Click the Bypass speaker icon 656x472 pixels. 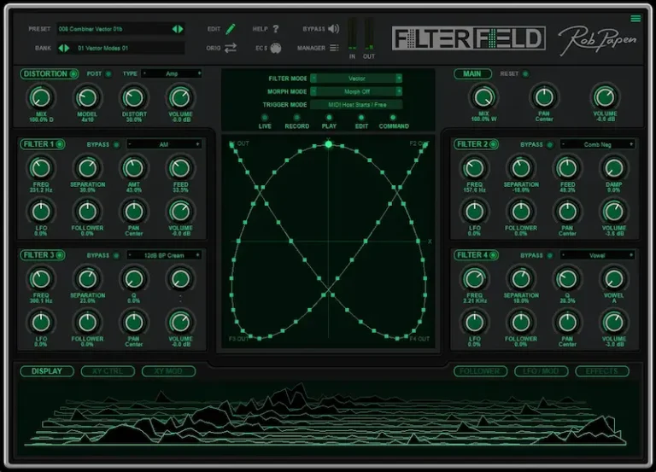(333, 29)
